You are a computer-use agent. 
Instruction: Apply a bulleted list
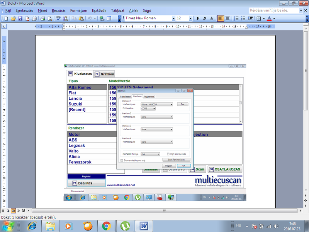[x=243, y=19]
